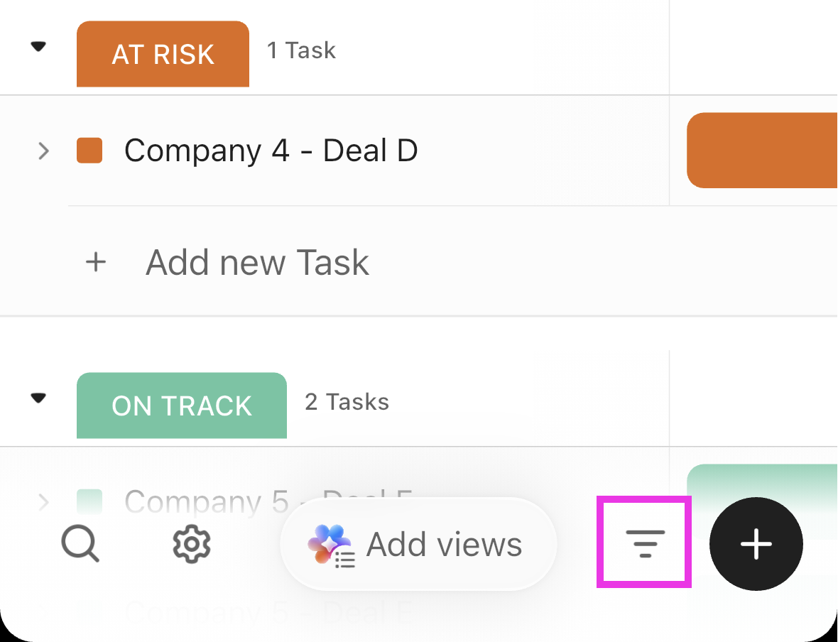Screen dimensions: 838x642
Task: Collapse the AT RISK group
Action: pos(39,45)
